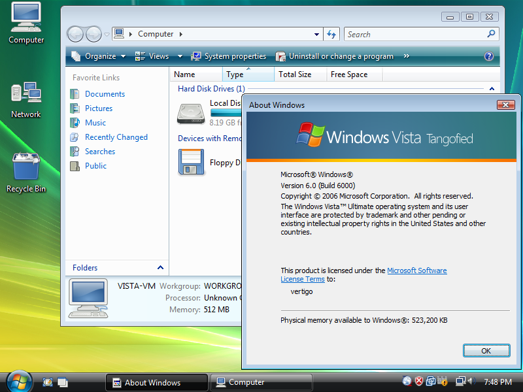The height and width of the screenshot is (392, 523).
Task: Click the computer image in details pane
Action: coord(88,299)
